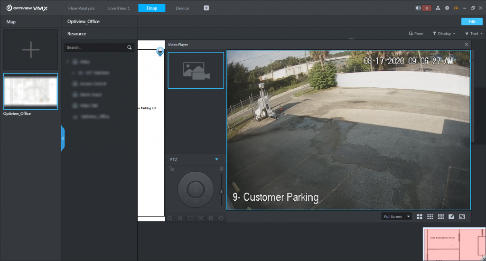The image size is (486, 261).
Task: Open the Display dropdown
Action: pyautogui.click(x=444, y=34)
